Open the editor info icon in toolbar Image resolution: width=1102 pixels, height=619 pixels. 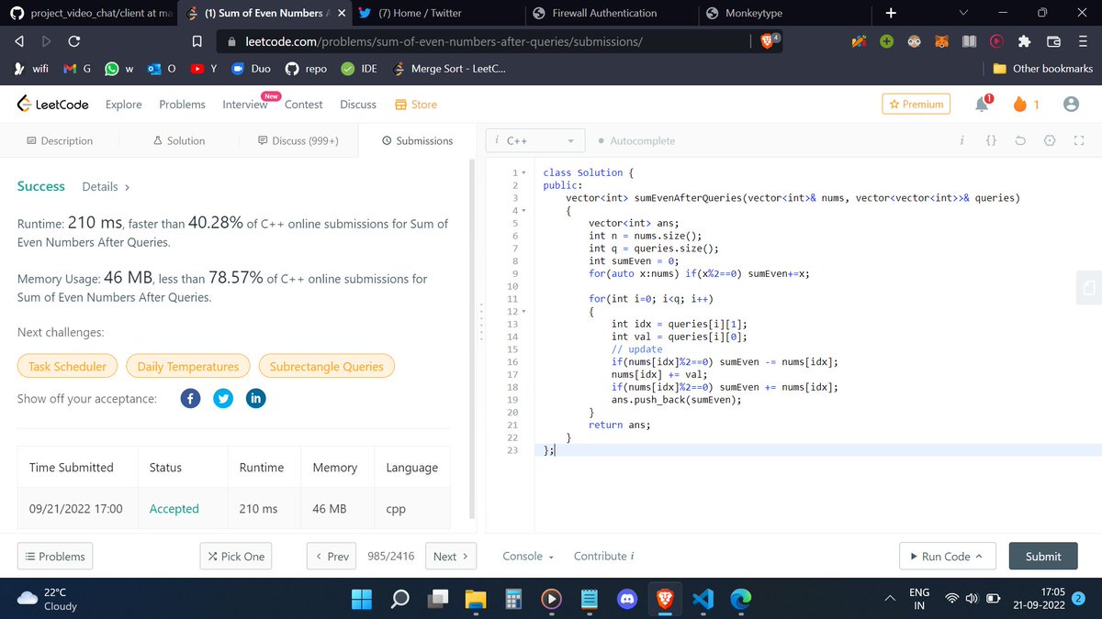coord(961,141)
